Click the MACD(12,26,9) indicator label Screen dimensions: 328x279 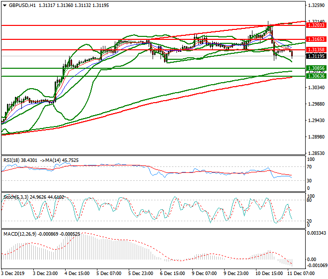coord(20,234)
